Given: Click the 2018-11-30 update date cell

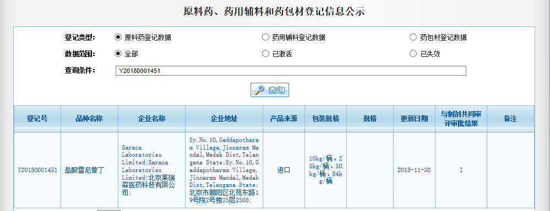Looking at the screenshot, I should coord(414,170).
